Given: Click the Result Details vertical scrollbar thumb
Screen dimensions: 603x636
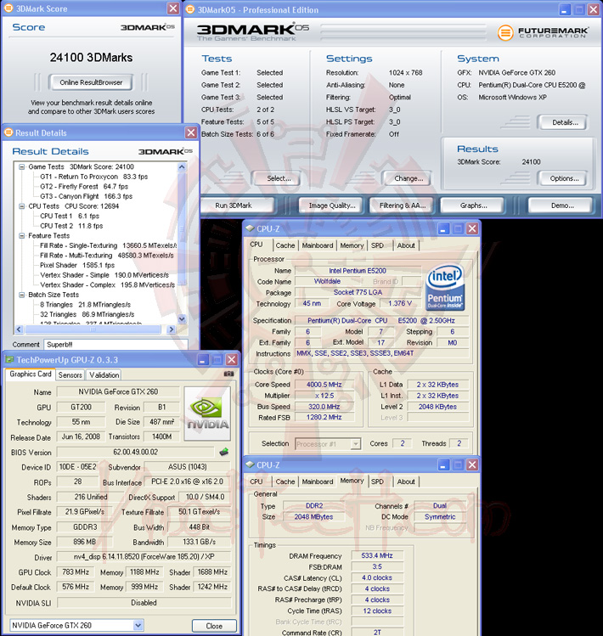Looking at the screenshot, I should pos(182,228).
